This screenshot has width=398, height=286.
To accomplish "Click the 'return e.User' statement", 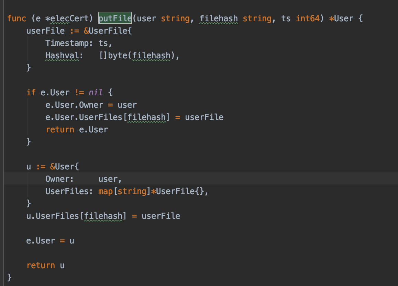I will pyautogui.click(x=77, y=129).
